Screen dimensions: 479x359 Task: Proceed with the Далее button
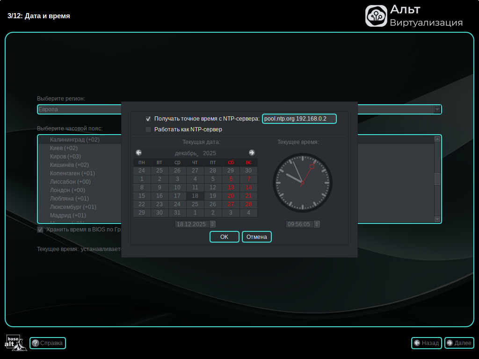click(459, 343)
